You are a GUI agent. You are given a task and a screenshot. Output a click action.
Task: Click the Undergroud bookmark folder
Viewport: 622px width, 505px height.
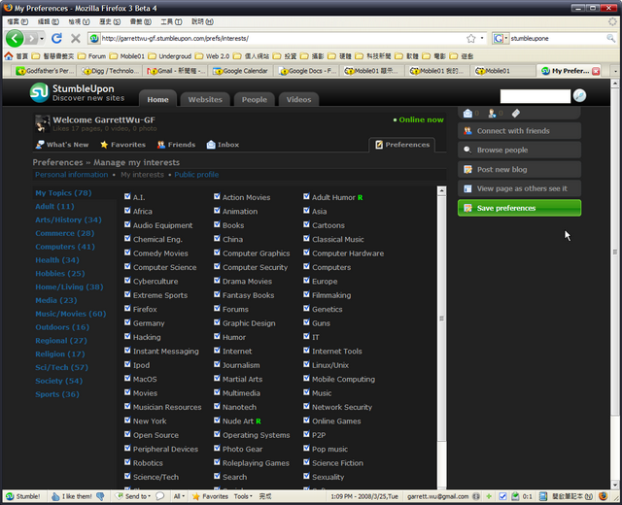pos(170,56)
